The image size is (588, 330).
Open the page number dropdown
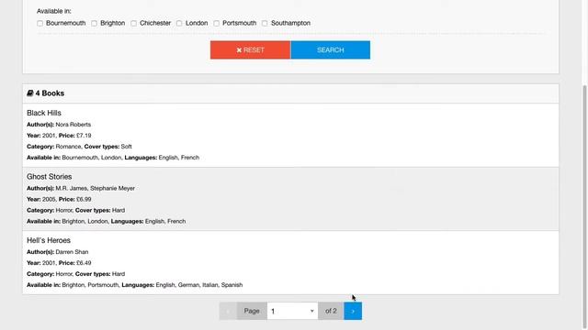pos(292,311)
